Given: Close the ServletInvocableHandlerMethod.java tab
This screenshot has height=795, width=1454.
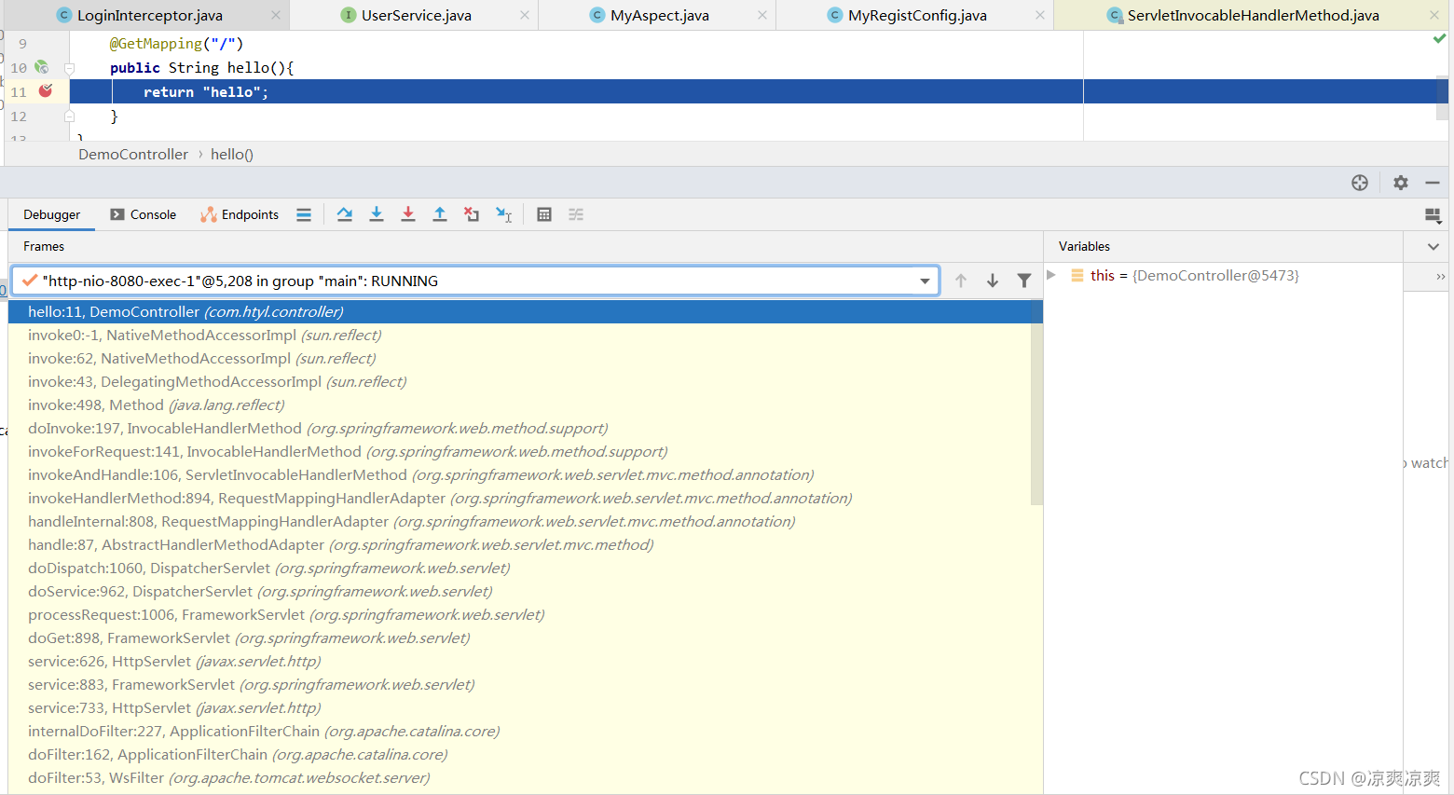Looking at the screenshot, I should (x=1434, y=15).
